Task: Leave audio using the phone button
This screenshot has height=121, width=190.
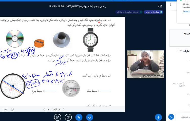Action: click(x=79, y=117)
